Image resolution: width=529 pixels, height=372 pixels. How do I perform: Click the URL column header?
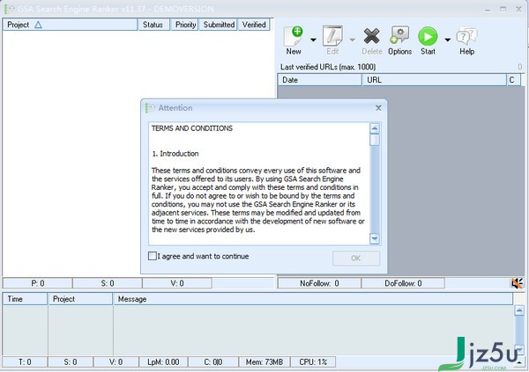434,80
